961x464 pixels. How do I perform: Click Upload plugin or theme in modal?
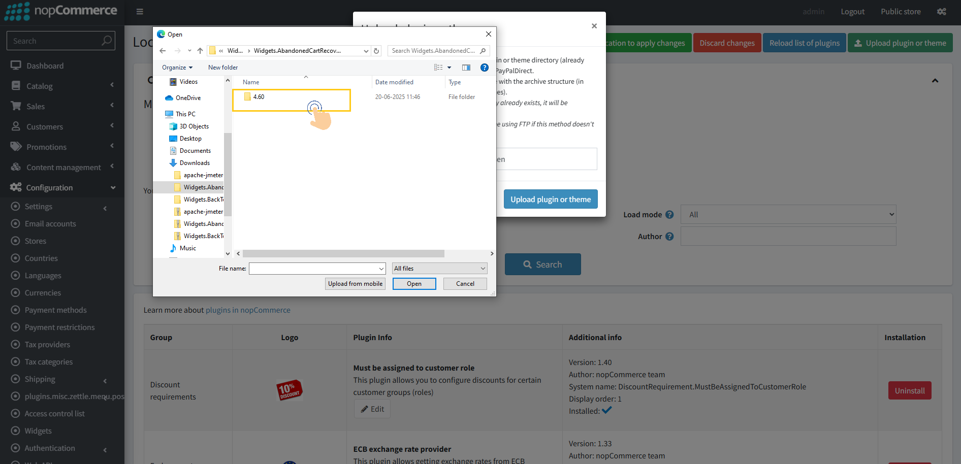coord(551,199)
